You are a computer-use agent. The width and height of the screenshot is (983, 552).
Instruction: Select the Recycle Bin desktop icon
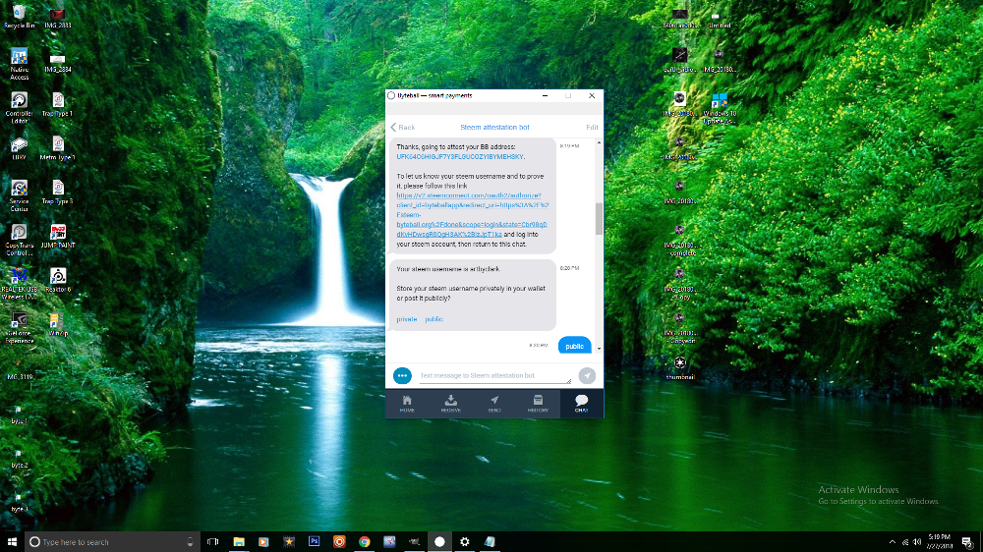coord(20,17)
